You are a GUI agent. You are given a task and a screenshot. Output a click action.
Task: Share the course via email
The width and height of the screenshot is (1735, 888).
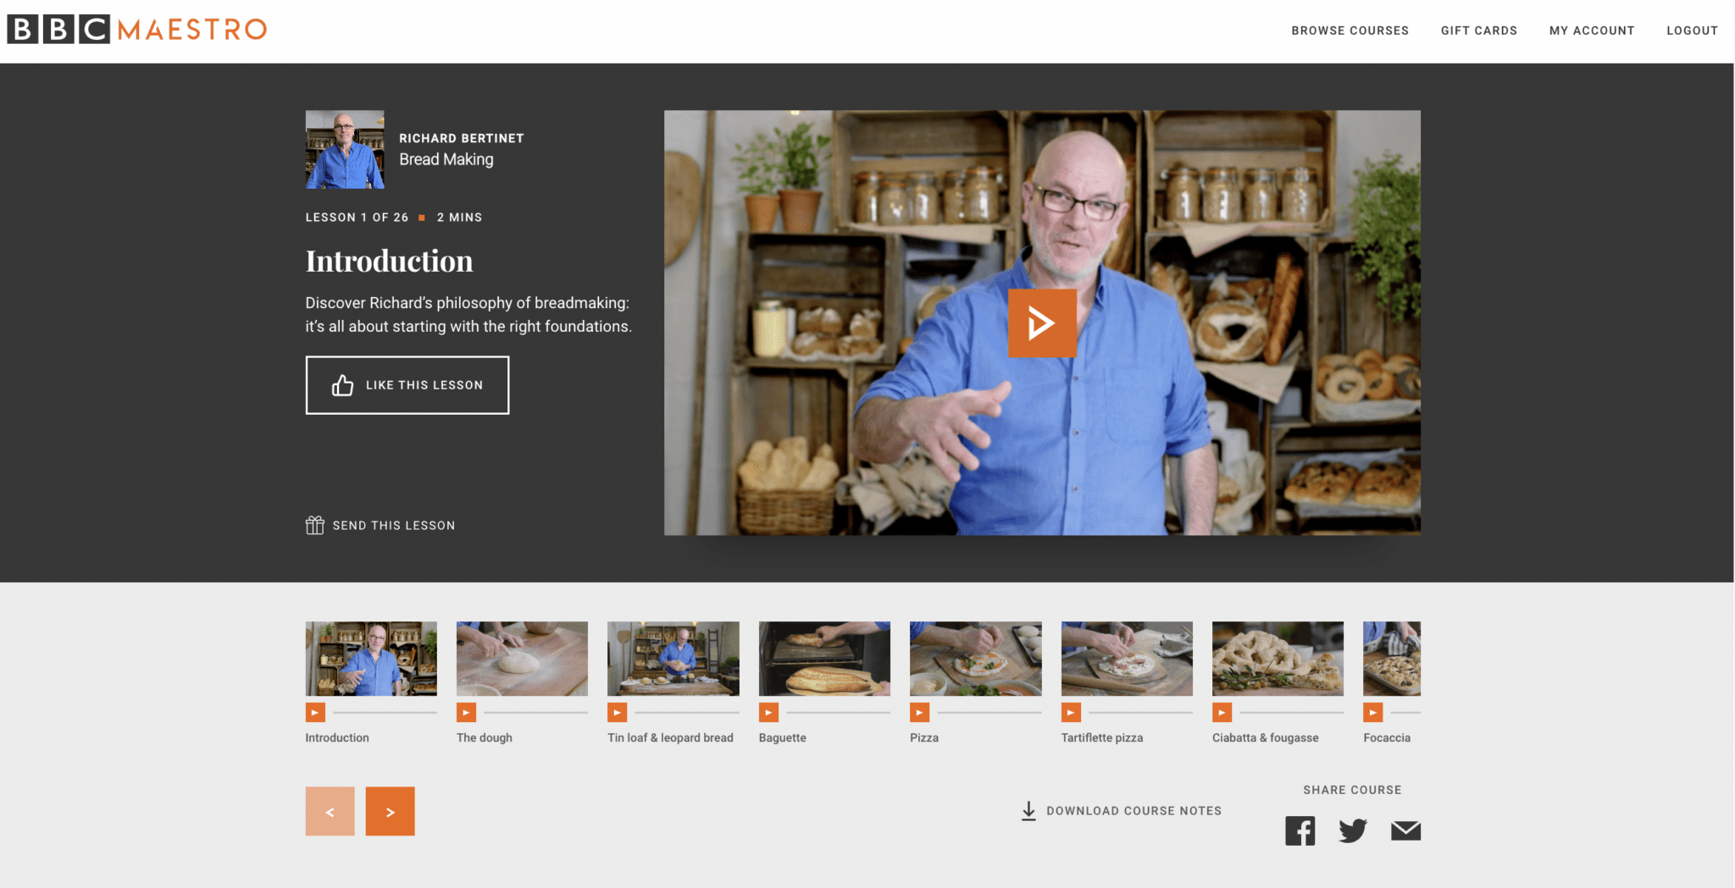[1405, 830]
